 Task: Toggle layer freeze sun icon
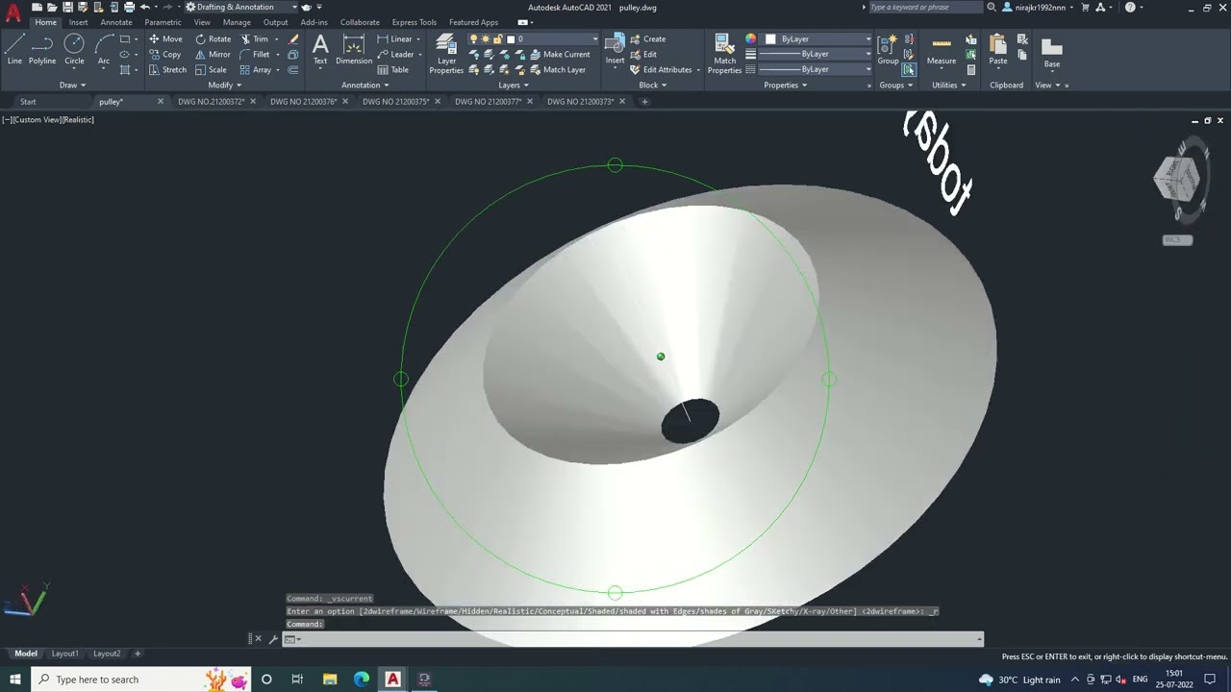tap(485, 39)
